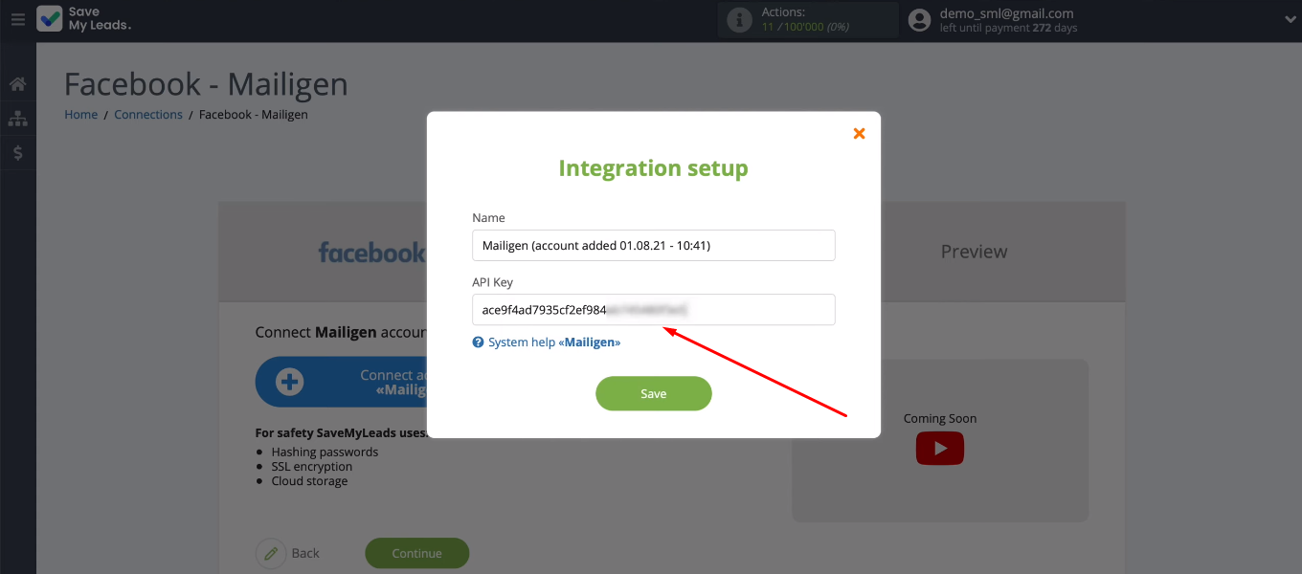Select the Preview step tab
The width and height of the screenshot is (1302, 574).
coord(974,252)
